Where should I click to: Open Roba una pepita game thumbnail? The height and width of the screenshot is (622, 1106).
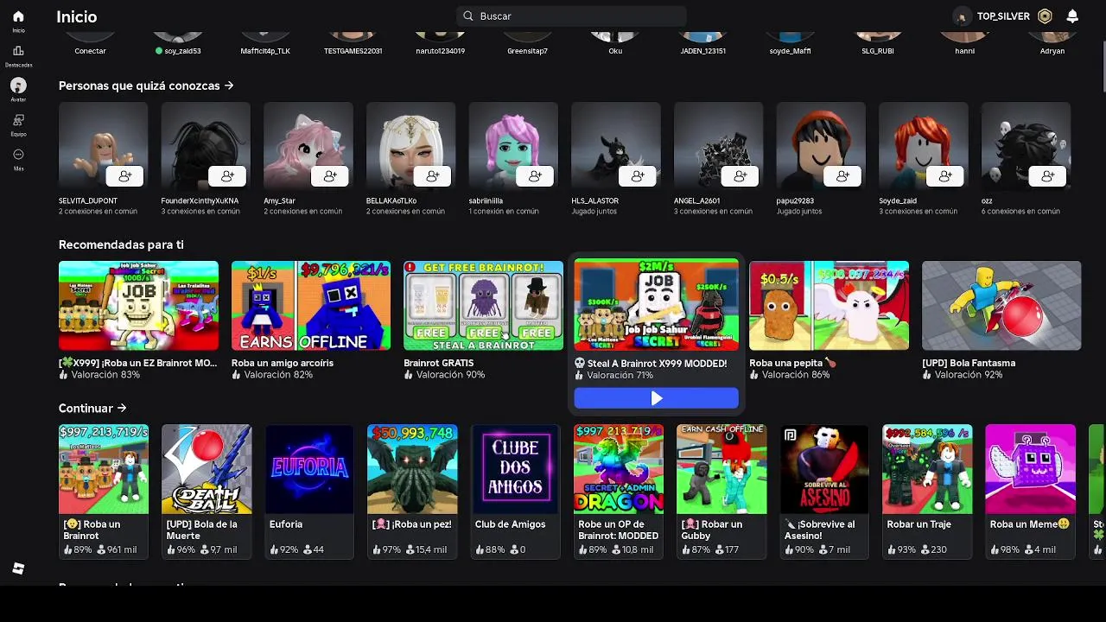click(x=829, y=306)
